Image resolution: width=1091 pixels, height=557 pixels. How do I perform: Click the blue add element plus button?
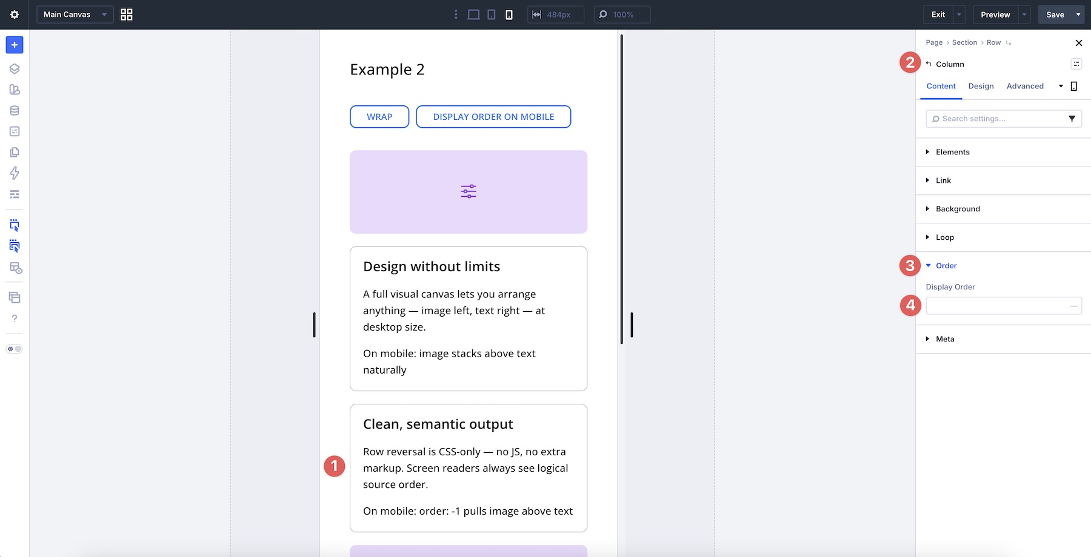click(15, 45)
